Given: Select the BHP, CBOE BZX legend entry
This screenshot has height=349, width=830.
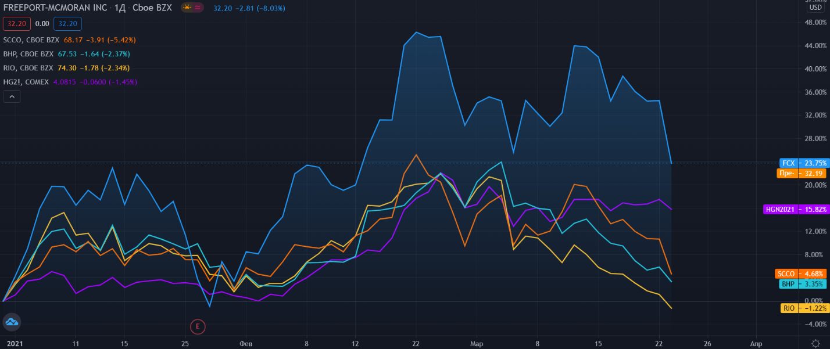Looking at the screenshot, I should 29,54.
